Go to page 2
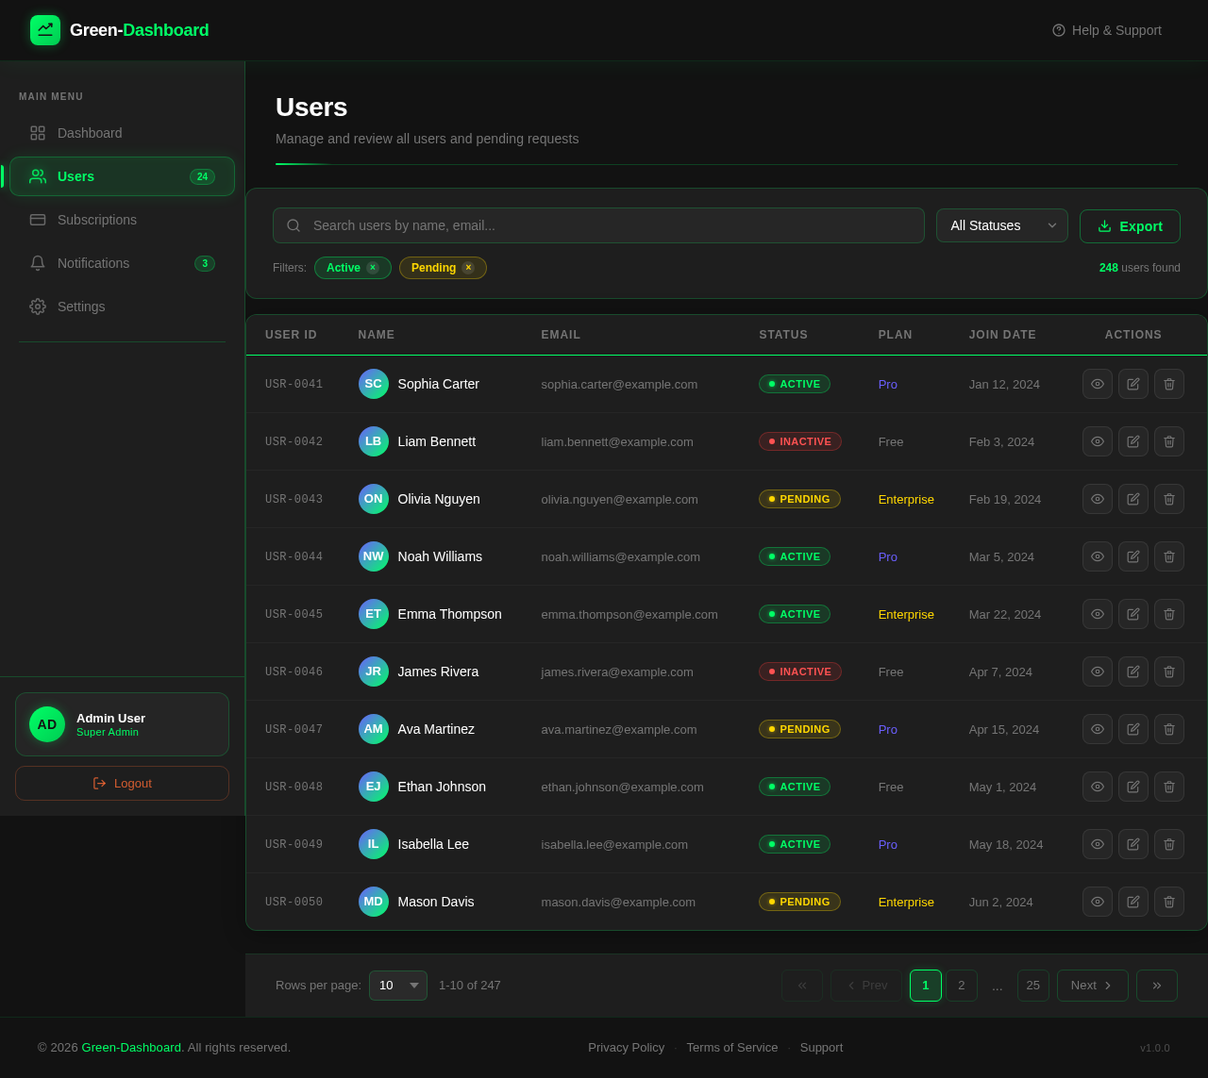The width and height of the screenshot is (1208, 1078). click(x=962, y=986)
